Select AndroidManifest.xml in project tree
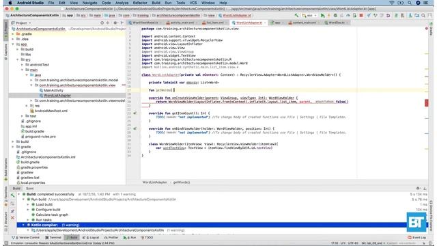 51,111
